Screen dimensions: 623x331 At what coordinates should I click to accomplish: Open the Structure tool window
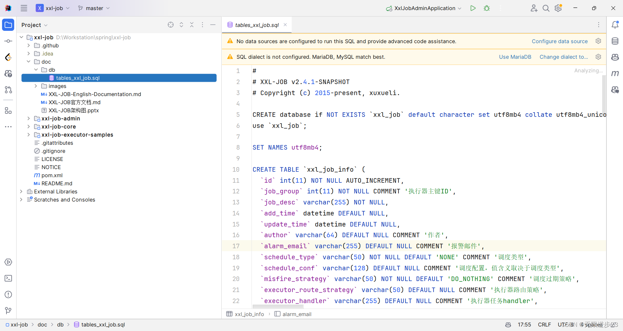click(8, 111)
